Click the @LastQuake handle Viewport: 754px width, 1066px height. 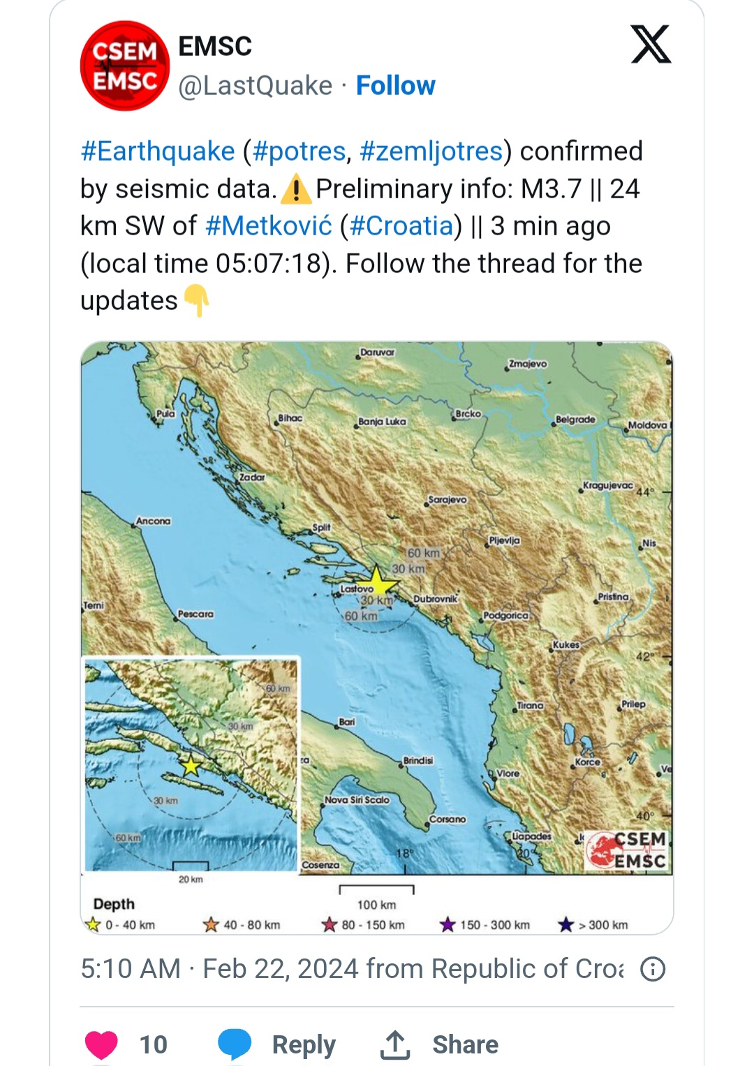pyautogui.click(x=256, y=86)
